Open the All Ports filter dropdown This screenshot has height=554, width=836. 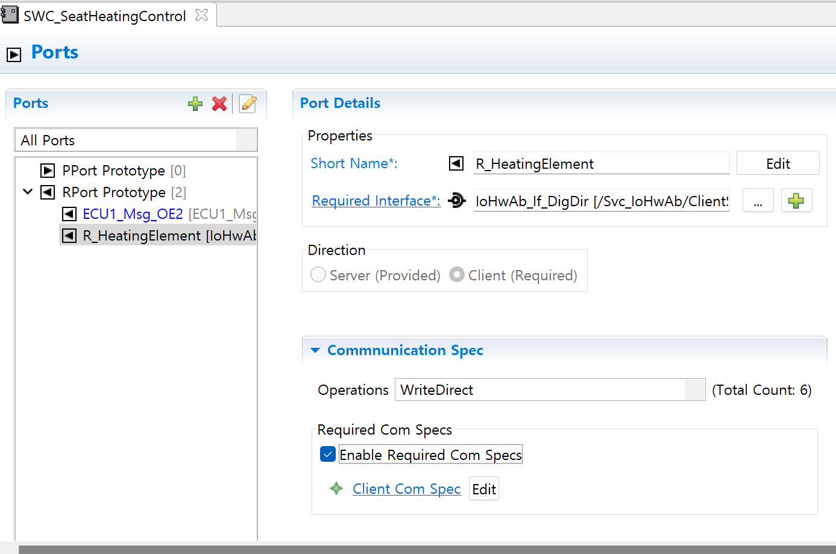[247, 140]
